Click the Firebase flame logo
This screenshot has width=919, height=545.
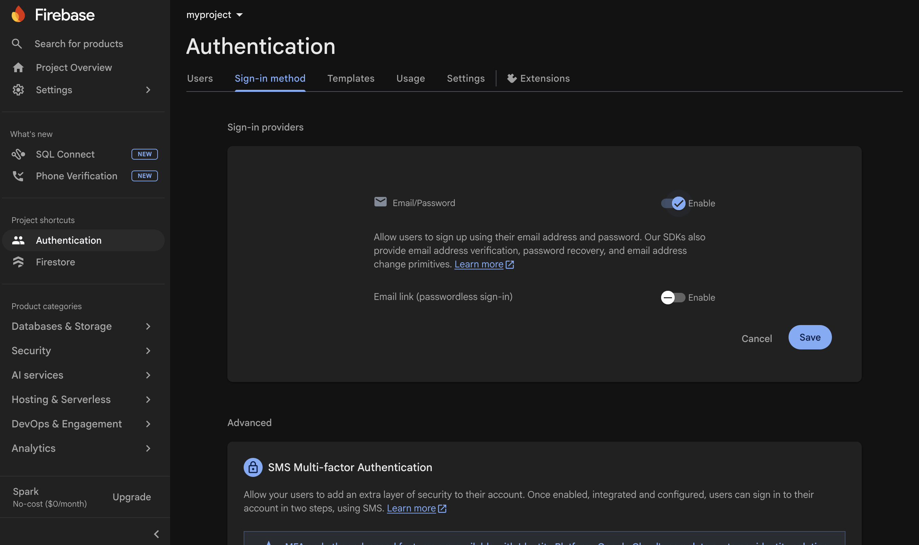click(x=18, y=14)
